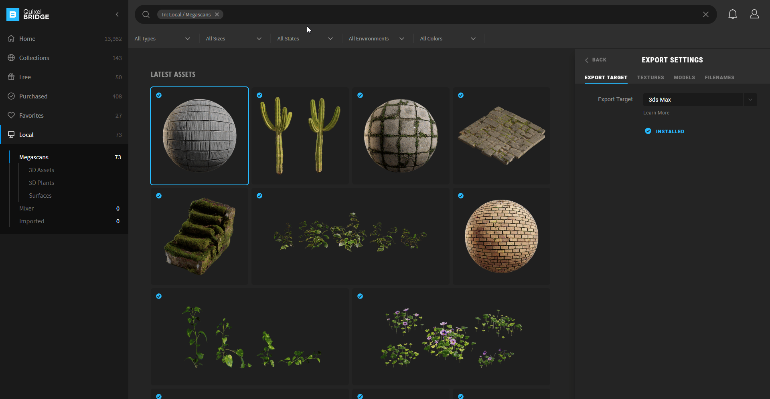Open the Local library
Screen dimensions: 770x399
pyautogui.click(x=26, y=134)
